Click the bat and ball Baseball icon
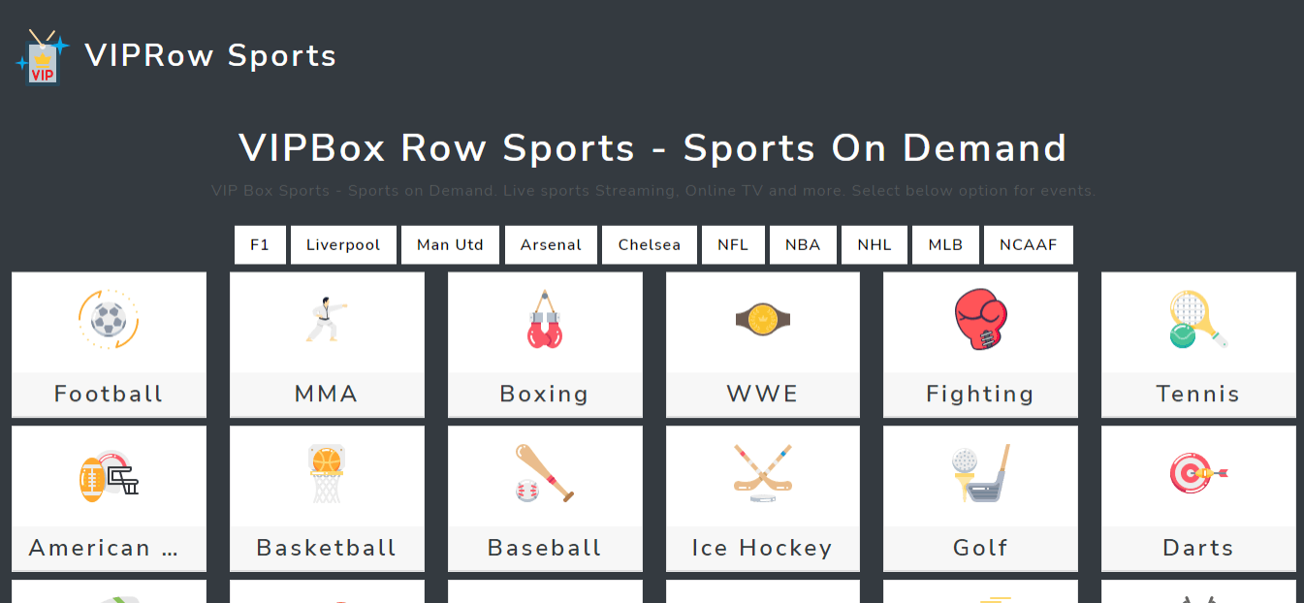Viewport: 1304px width, 603px height. click(x=545, y=473)
